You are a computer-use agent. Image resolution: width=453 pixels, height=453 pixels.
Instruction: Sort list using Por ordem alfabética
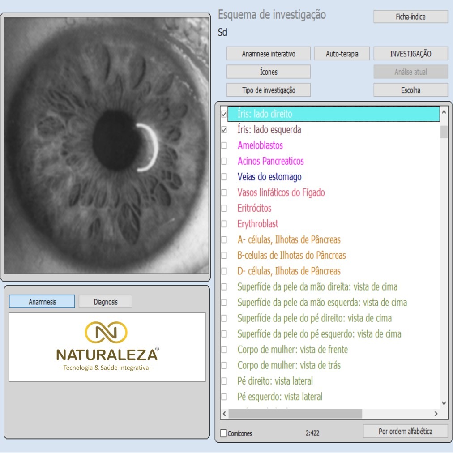coord(405,432)
